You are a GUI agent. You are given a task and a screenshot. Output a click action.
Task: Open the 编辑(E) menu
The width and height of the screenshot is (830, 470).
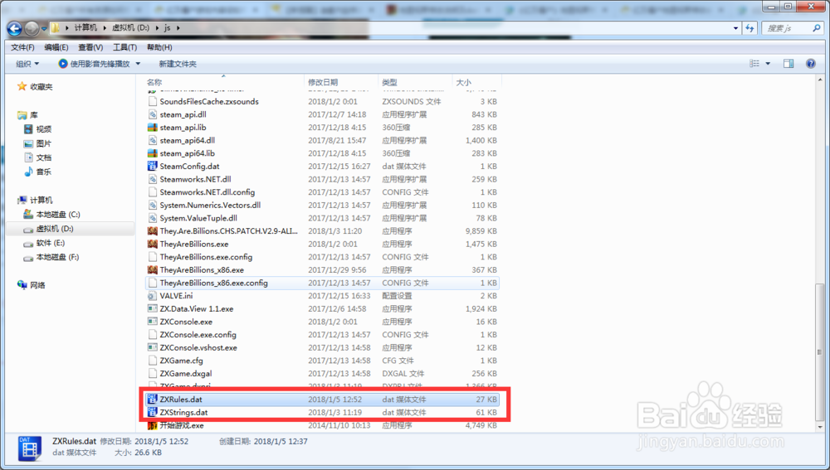tap(56, 47)
